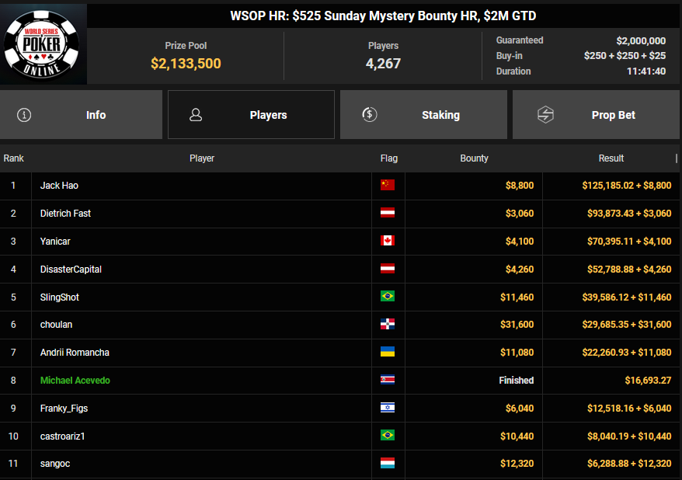Click the Israel flag next to Franky_Figs
The image size is (682, 480).
pos(387,409)
